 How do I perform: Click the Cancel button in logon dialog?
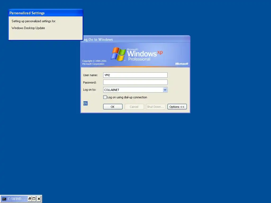click(134, 107)
